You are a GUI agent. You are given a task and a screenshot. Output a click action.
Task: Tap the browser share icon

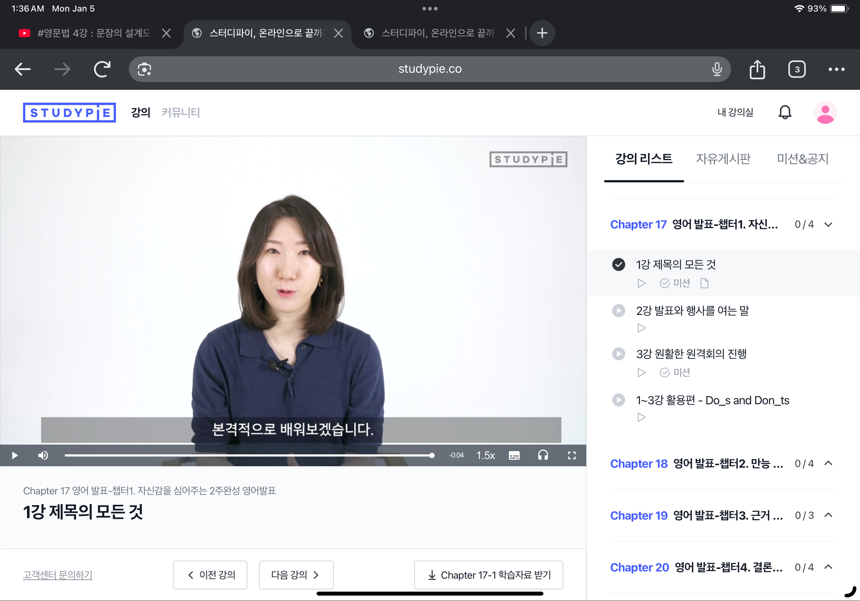757,69
